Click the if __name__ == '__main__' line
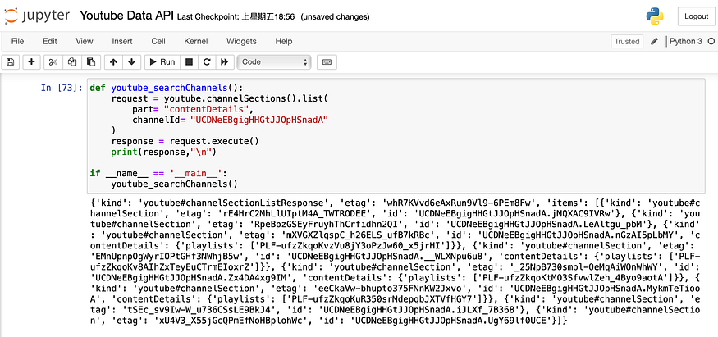Screen dimensions: 718x337 click(x=158, y=174)
